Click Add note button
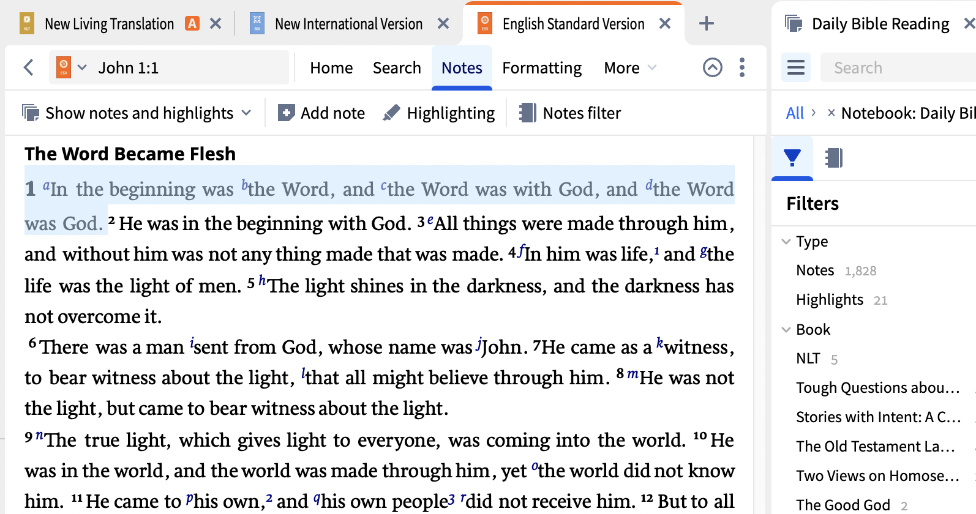Image resolution: width=976 pixels, height=514 pixels. click(x=321, y=113)
